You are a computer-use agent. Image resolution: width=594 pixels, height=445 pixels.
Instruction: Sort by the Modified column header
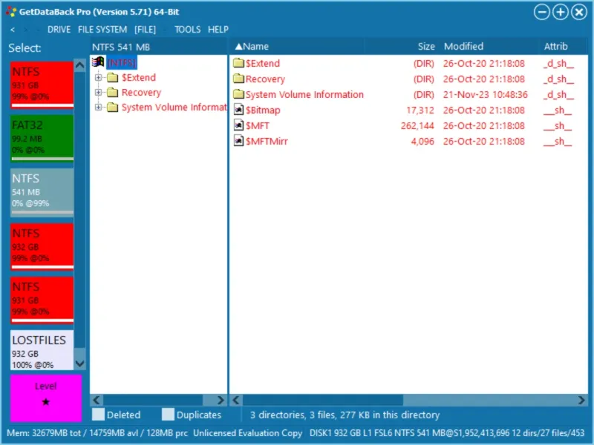pos(489,47)
